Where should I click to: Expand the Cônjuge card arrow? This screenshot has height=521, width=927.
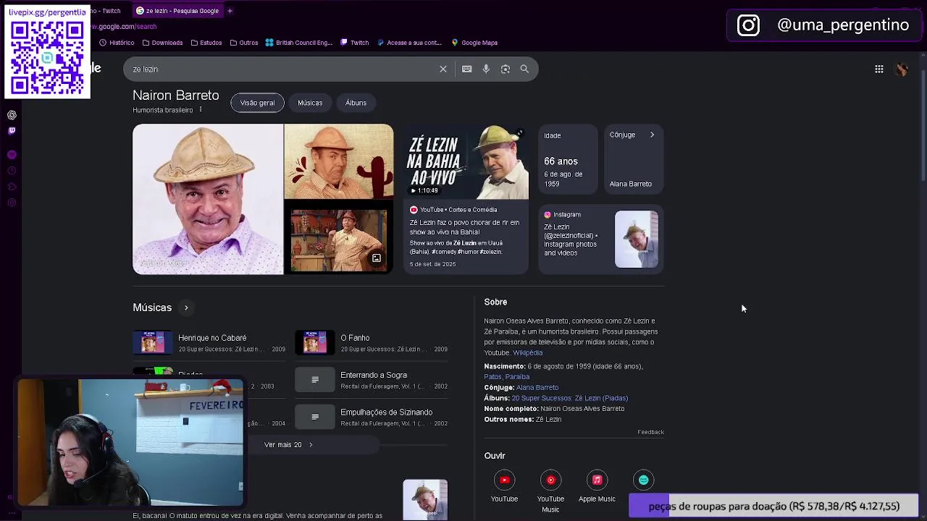pos(652,135)
